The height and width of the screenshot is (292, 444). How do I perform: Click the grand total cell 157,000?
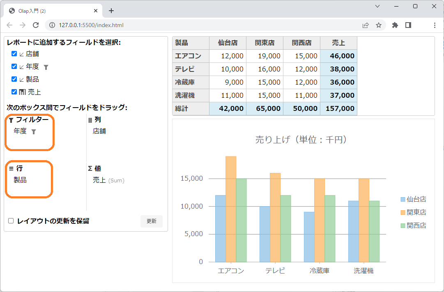pyautogui.click(x=339, y=108)
